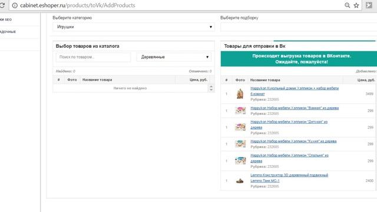The image size is (377, 212).
Task: Click the second left sidebar menu item under SEO
Action: 8,31
